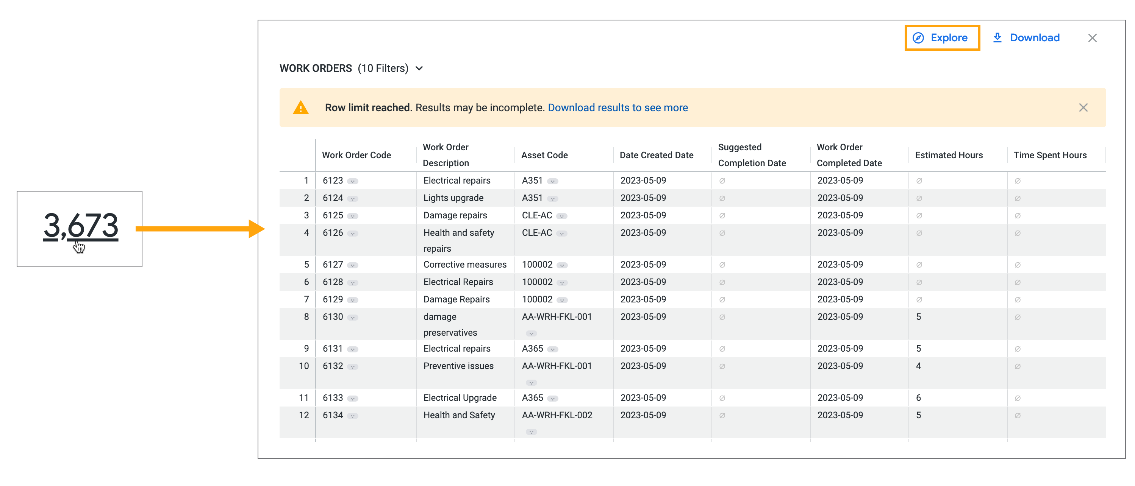The width and height of the screenshot is (1135, 486).
Task: Click the Explore compass button
Action: click(x=941, y=38)
